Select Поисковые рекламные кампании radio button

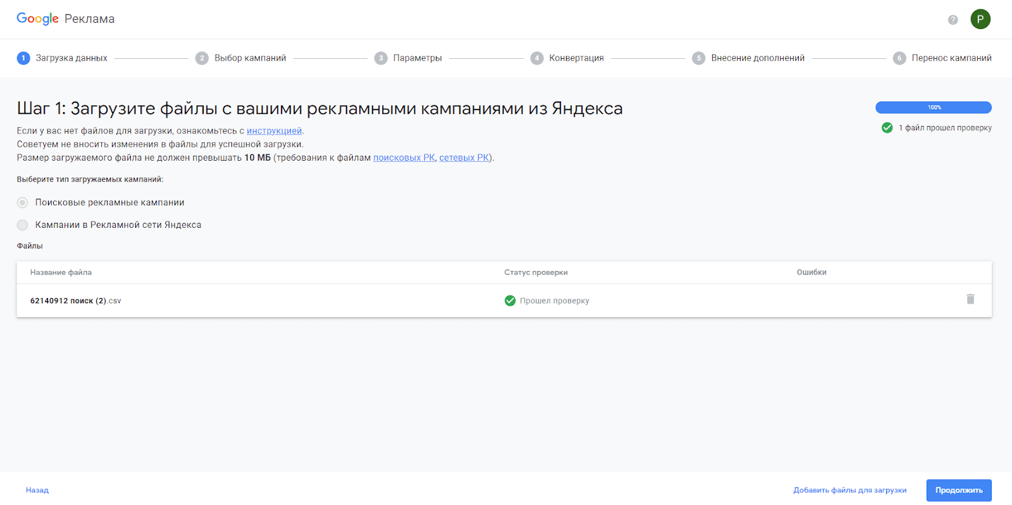click(x=22, y=203)
